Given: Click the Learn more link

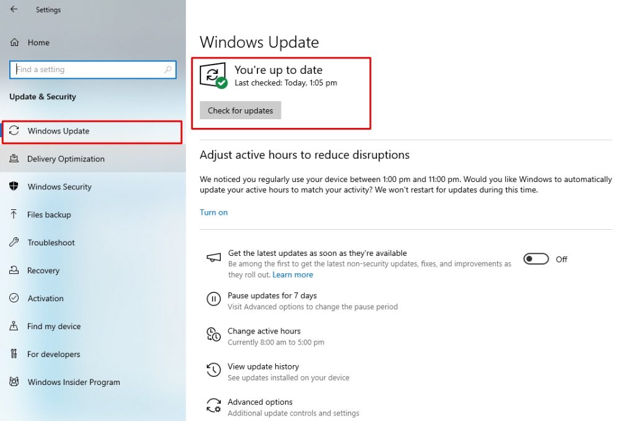Looking at the screenshot, I should tap(293, 274).
